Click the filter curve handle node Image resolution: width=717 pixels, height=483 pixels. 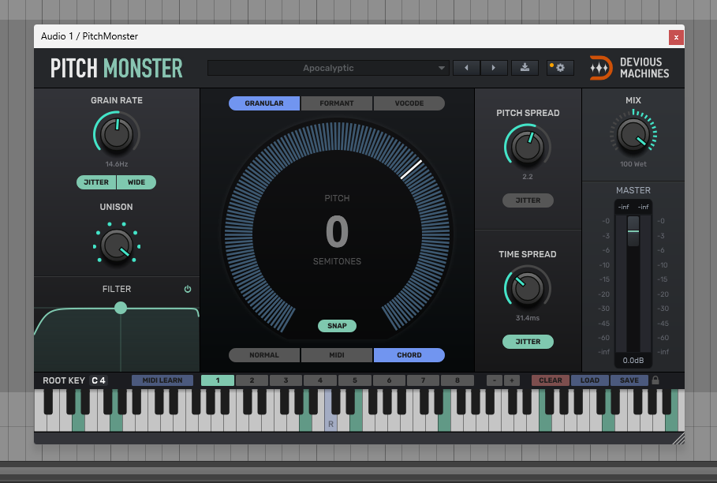point(121,308)
